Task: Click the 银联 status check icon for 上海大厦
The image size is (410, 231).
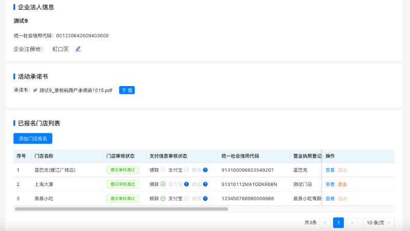Action: (163, 184)
